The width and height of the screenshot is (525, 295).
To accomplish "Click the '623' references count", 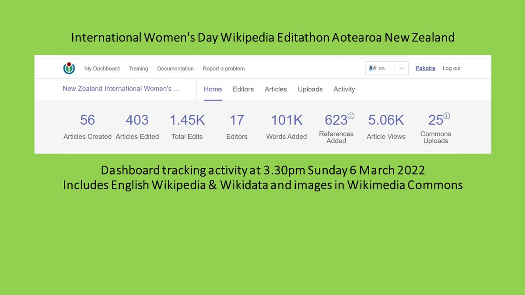I will tap(336, 120).
